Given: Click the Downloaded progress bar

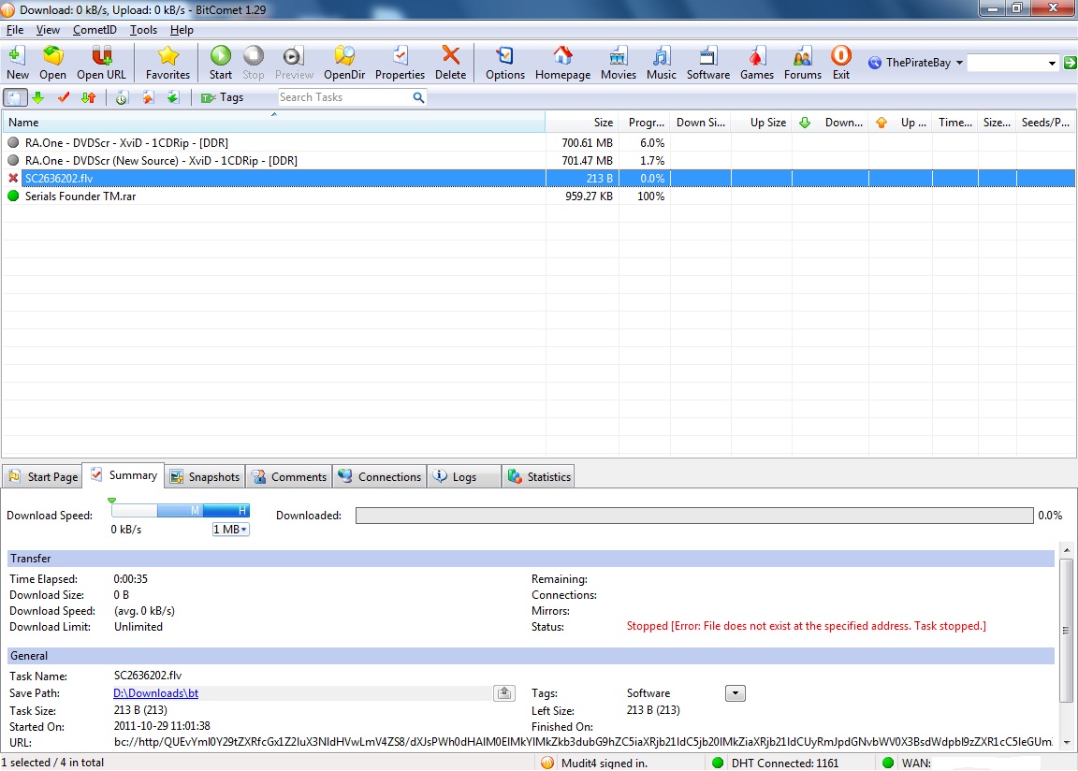Looking at the screenshot, I should (694, 516).
